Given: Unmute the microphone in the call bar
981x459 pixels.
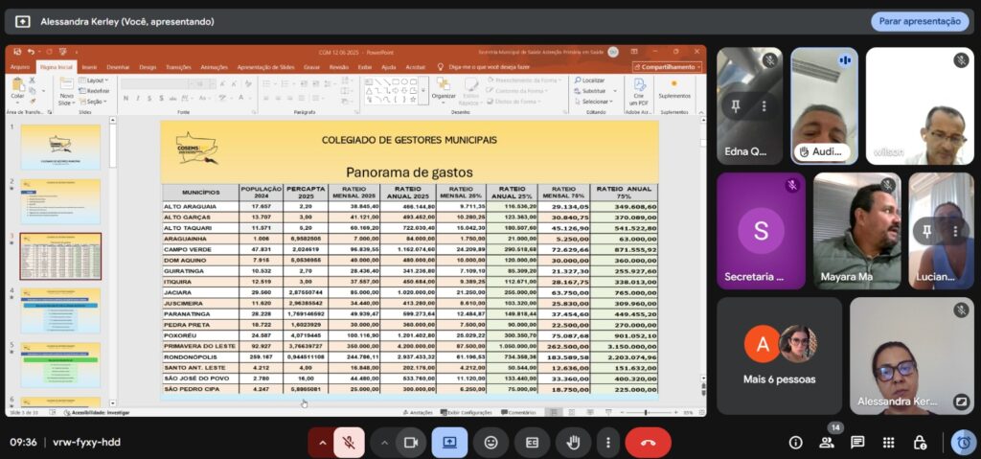Looking at the screenshot, I should pos(351,442).
